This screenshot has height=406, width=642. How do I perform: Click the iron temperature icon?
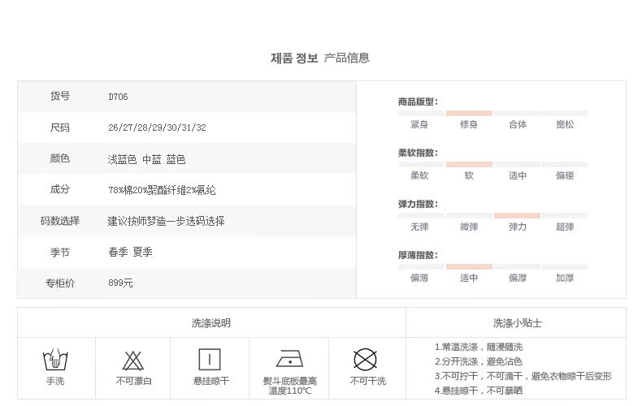click(x=290, y=359)
